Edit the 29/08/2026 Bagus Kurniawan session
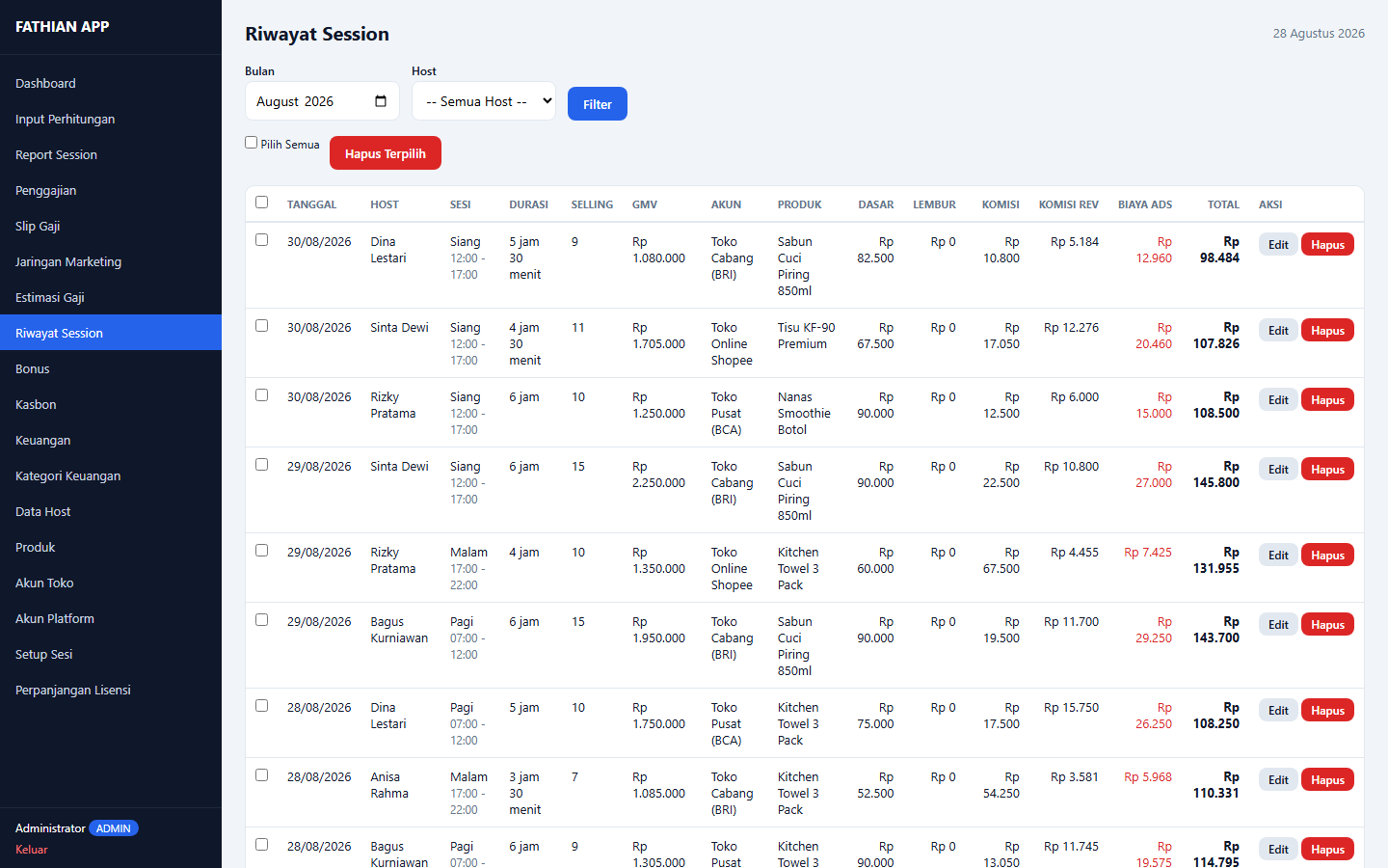Viewport: 1388px width, 868px height. [x=1278, y=625]
